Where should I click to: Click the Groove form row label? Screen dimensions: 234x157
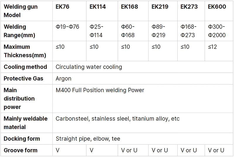(20, 150)
